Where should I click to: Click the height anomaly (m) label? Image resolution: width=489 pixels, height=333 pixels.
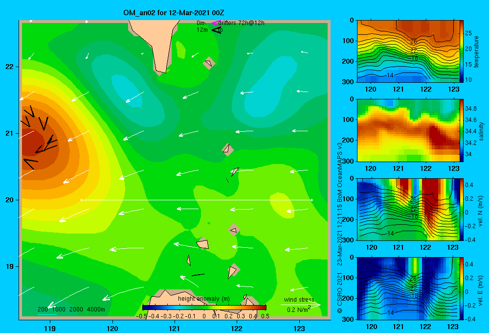tap(203, 299)
